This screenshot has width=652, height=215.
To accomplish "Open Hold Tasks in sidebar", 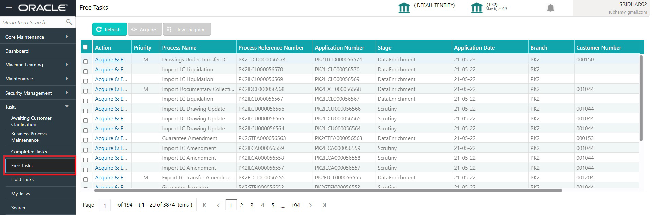I will point(22,179).
